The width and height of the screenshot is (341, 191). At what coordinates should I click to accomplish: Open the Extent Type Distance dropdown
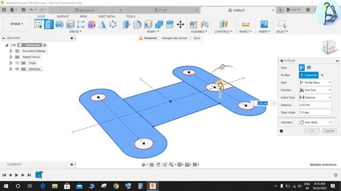click(x=315, y=98)
